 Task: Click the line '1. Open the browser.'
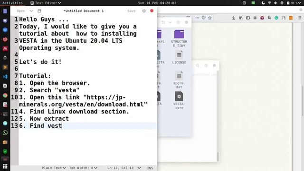click(x=55, y=83)
